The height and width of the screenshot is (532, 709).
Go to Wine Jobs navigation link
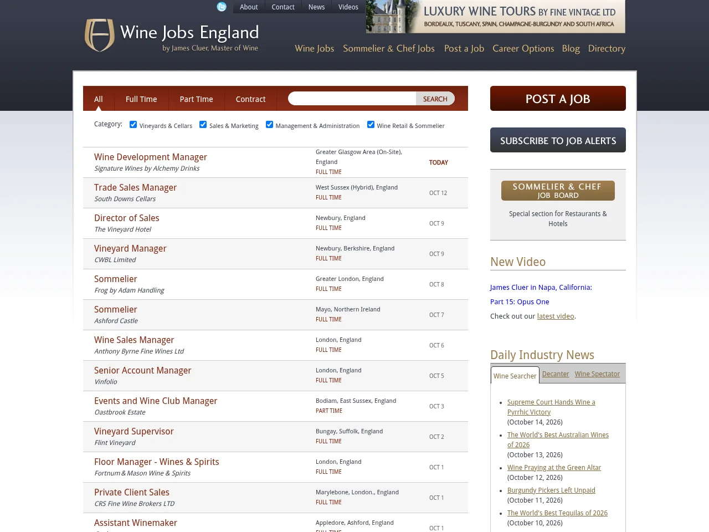[315, 48]
